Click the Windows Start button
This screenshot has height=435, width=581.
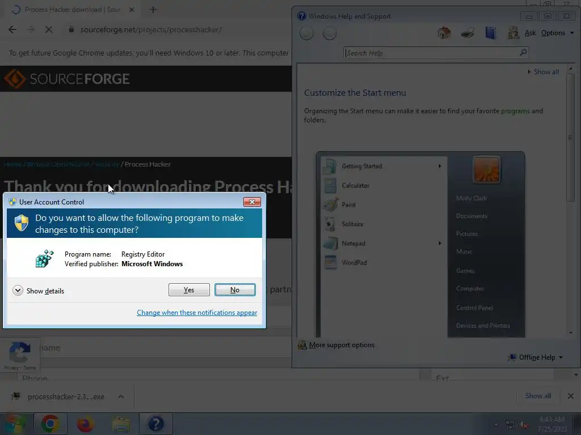[14, 424]
